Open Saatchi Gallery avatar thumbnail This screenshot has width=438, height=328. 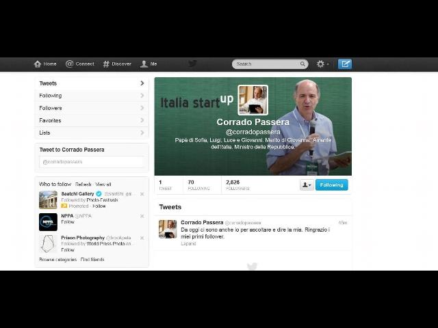48,200
